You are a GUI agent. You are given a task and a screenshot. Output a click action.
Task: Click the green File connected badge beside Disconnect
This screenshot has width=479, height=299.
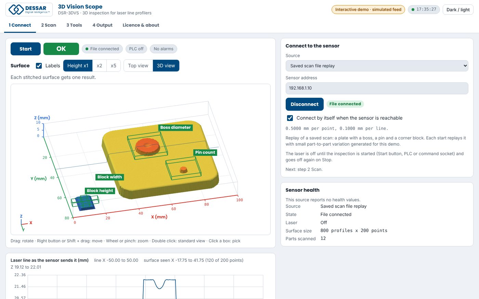(x=345, y=104)
